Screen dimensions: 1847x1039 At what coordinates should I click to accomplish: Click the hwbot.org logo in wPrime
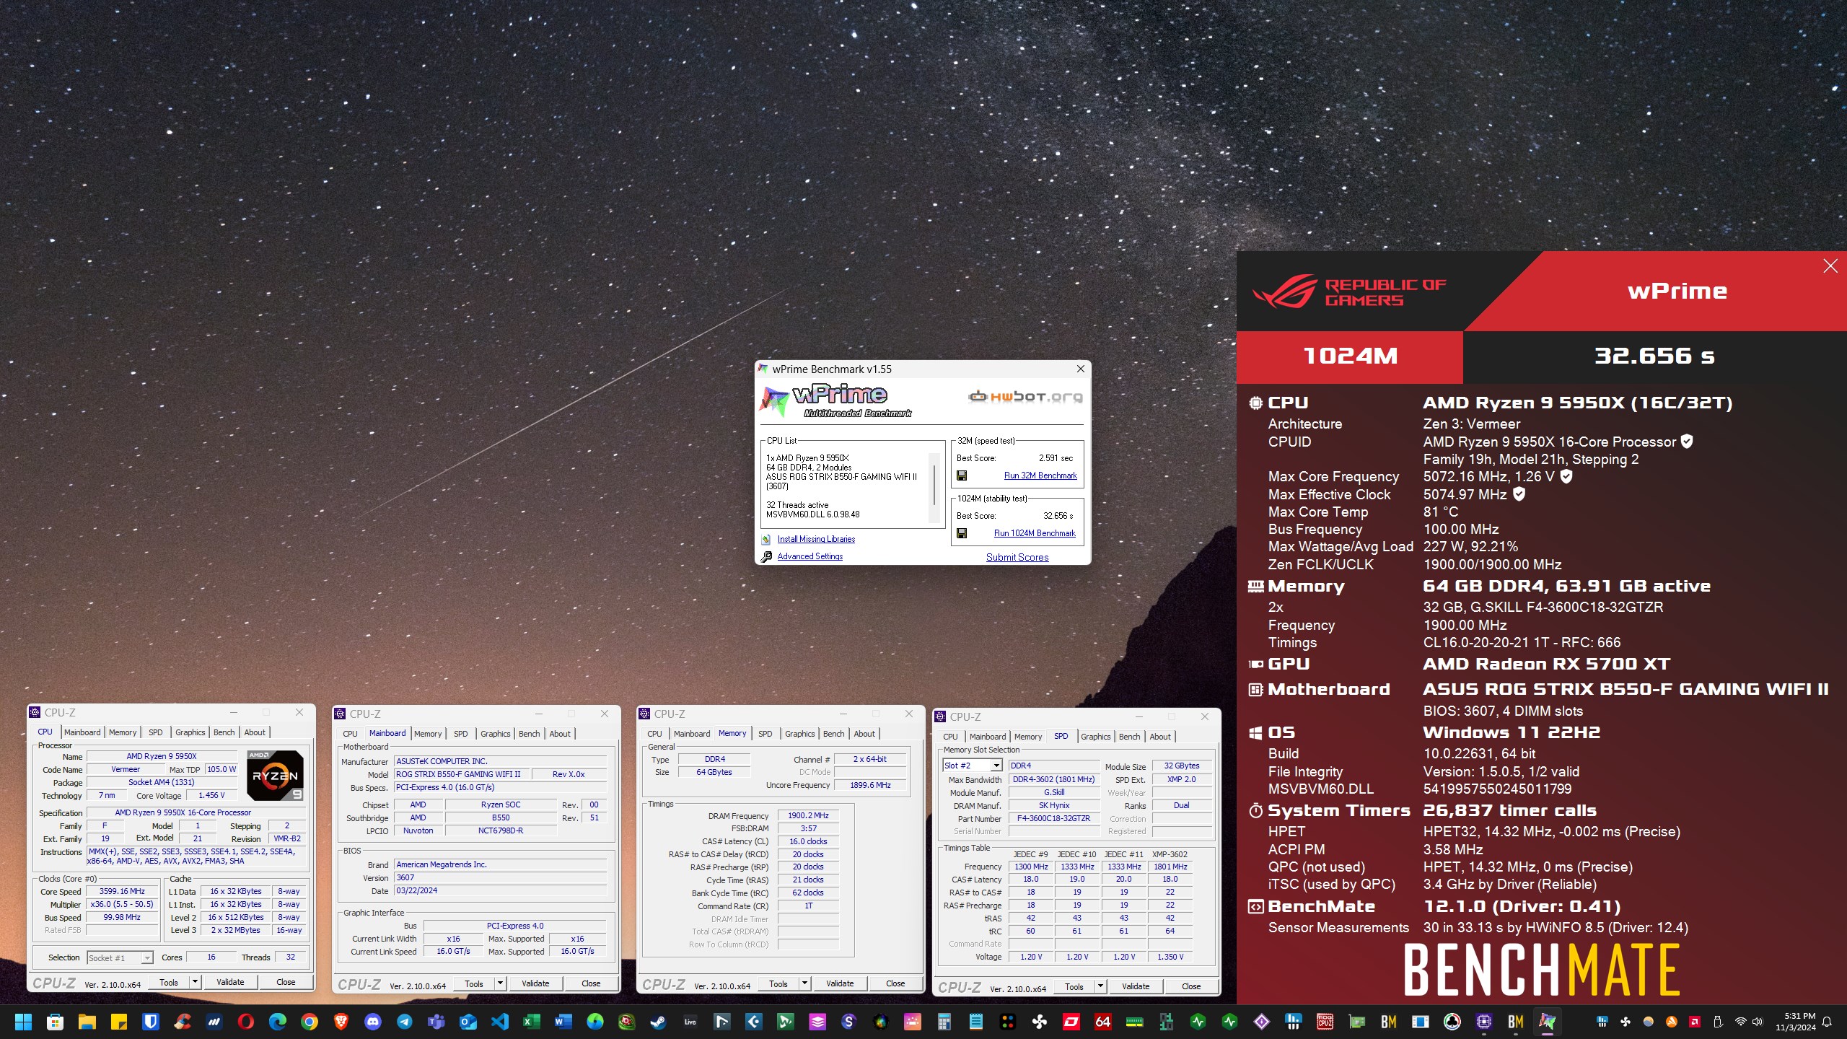[1025, 396]
